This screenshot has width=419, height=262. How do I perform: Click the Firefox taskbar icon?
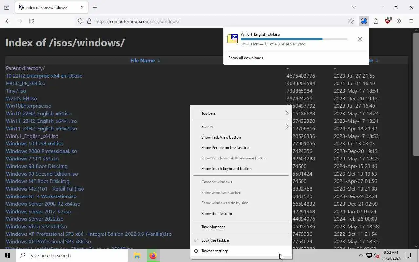pos(153,255)
